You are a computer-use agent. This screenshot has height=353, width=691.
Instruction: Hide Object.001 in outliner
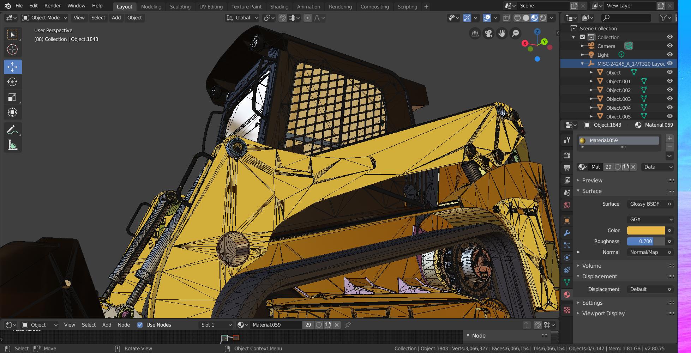point(669,81)
